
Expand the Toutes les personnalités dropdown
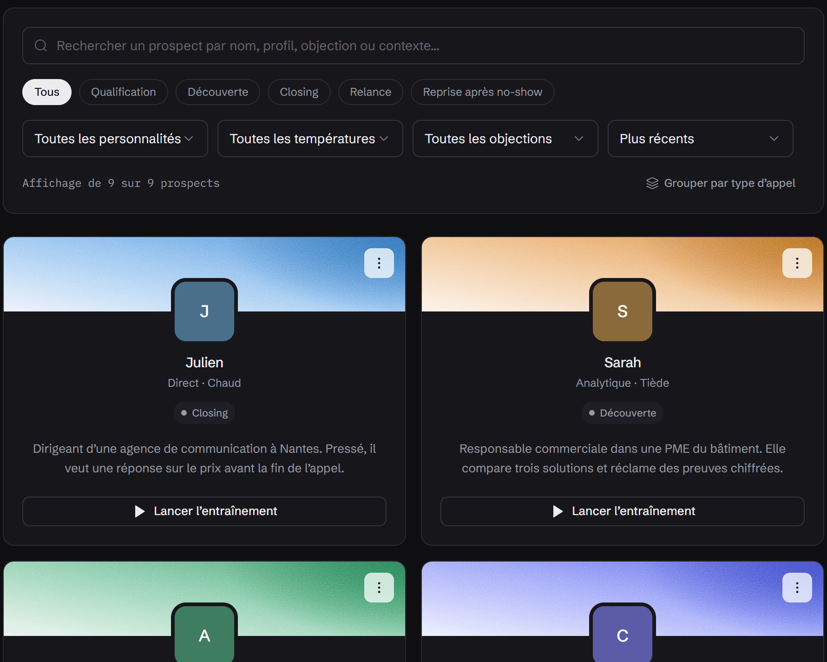pos(115,139)
